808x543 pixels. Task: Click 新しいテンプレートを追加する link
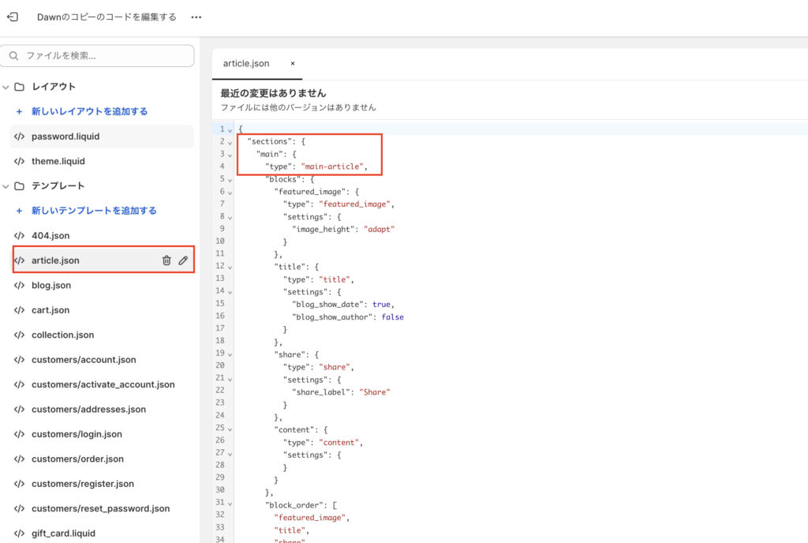[x=94, y=210]
